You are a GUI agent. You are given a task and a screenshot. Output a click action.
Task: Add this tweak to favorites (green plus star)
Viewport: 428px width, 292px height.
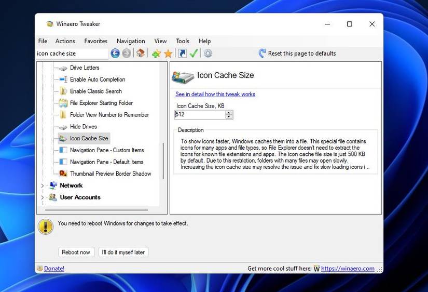(x=156, y=54)
